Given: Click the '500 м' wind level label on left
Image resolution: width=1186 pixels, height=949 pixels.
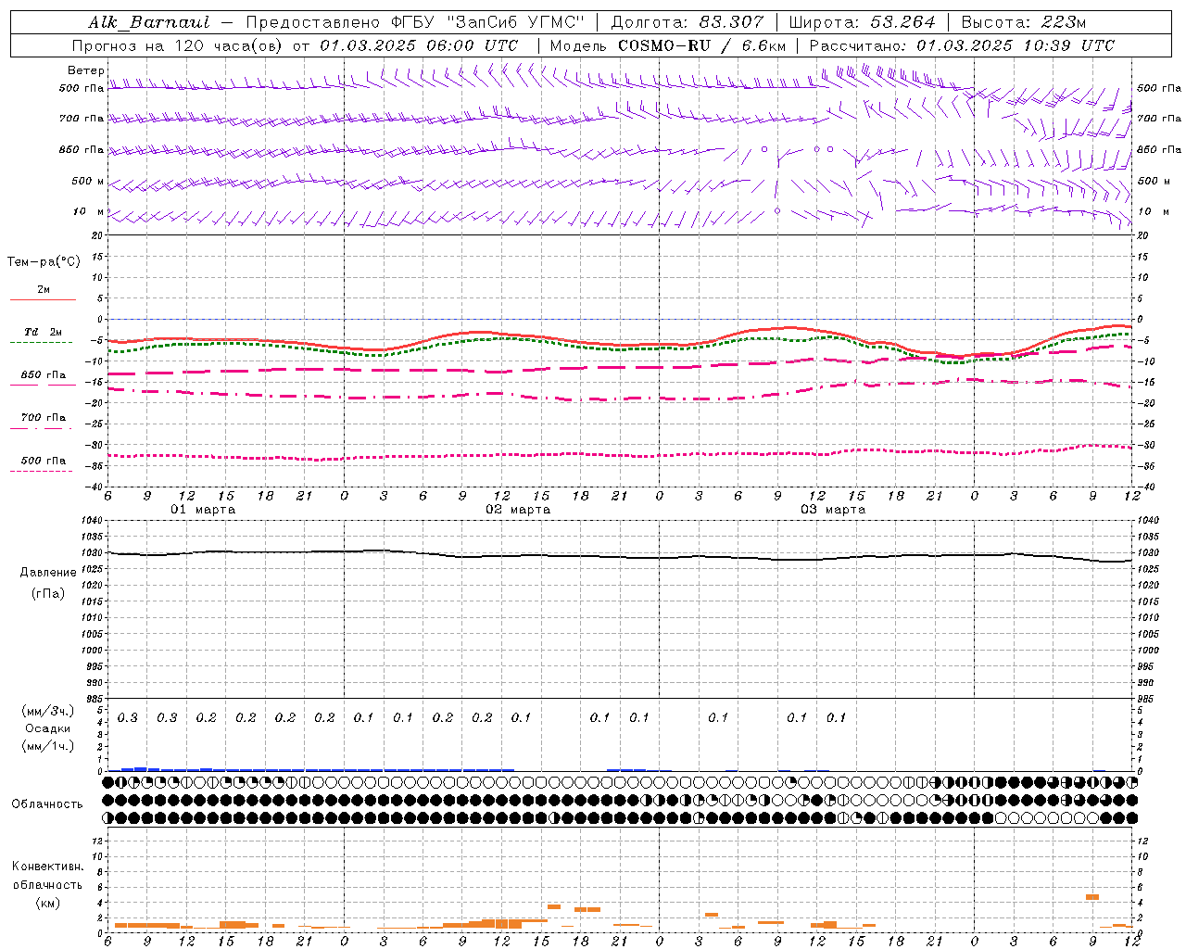Looking at the screenshot, I should tap(88, 181).
